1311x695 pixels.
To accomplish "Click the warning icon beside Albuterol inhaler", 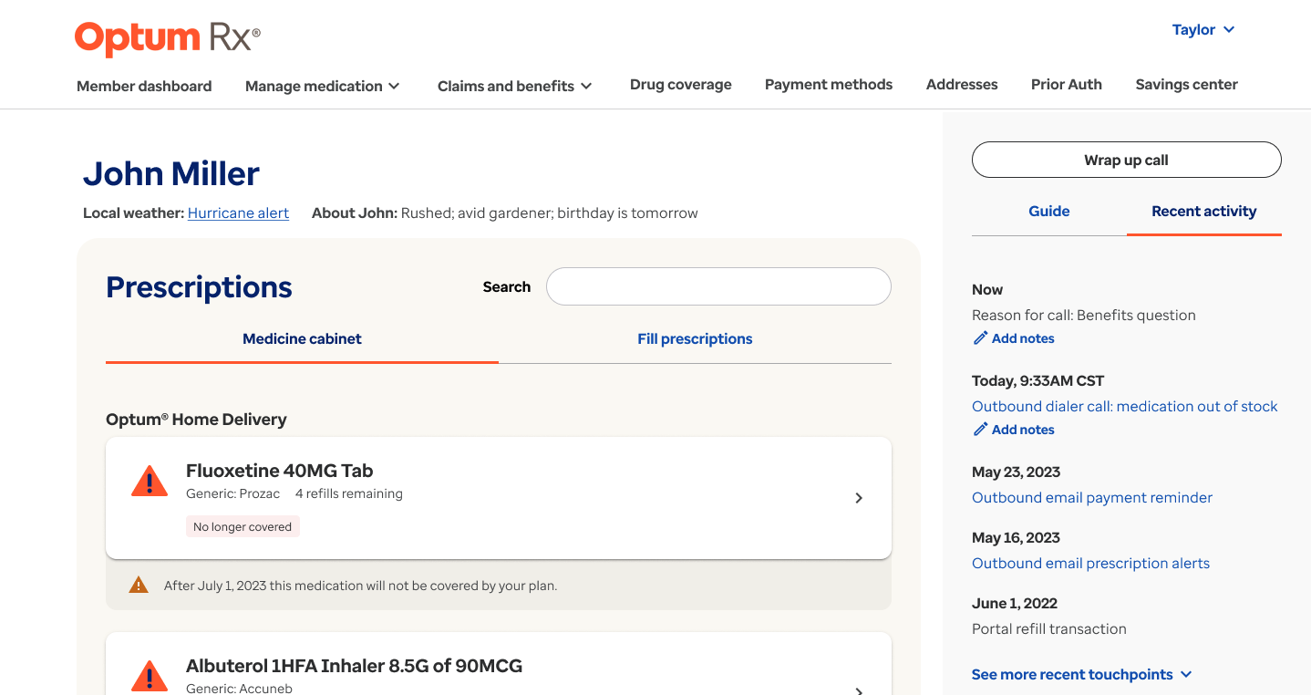I will [x=150, y=676].
